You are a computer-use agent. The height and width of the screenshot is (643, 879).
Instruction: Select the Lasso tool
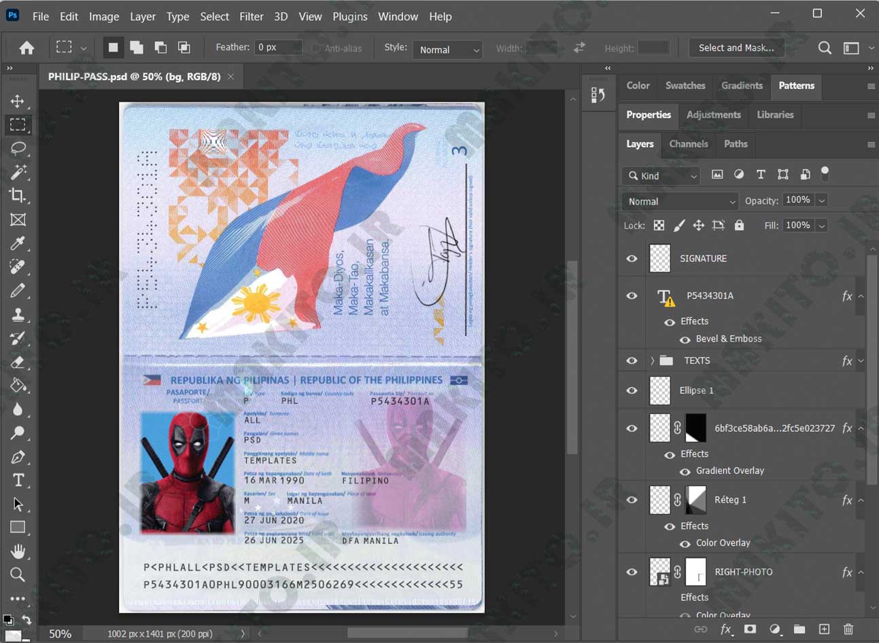click(18, 148)
